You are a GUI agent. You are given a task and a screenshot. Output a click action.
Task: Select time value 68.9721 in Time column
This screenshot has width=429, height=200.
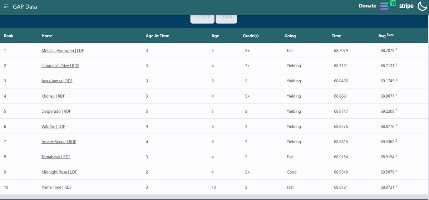[x=341, y=187]
